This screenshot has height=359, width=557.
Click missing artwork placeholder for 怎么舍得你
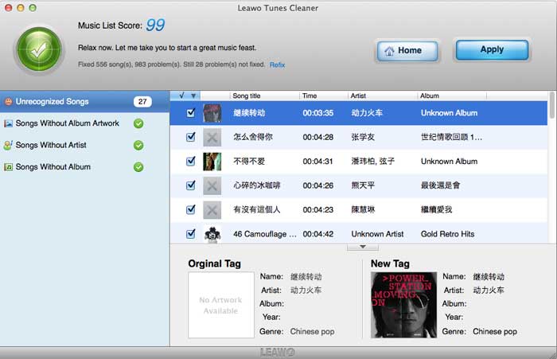[x=212, y=137]
